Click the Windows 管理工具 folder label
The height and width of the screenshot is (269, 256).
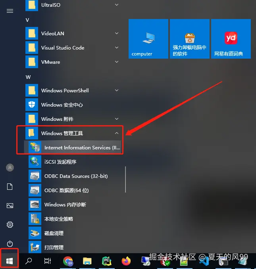(62, 133)
